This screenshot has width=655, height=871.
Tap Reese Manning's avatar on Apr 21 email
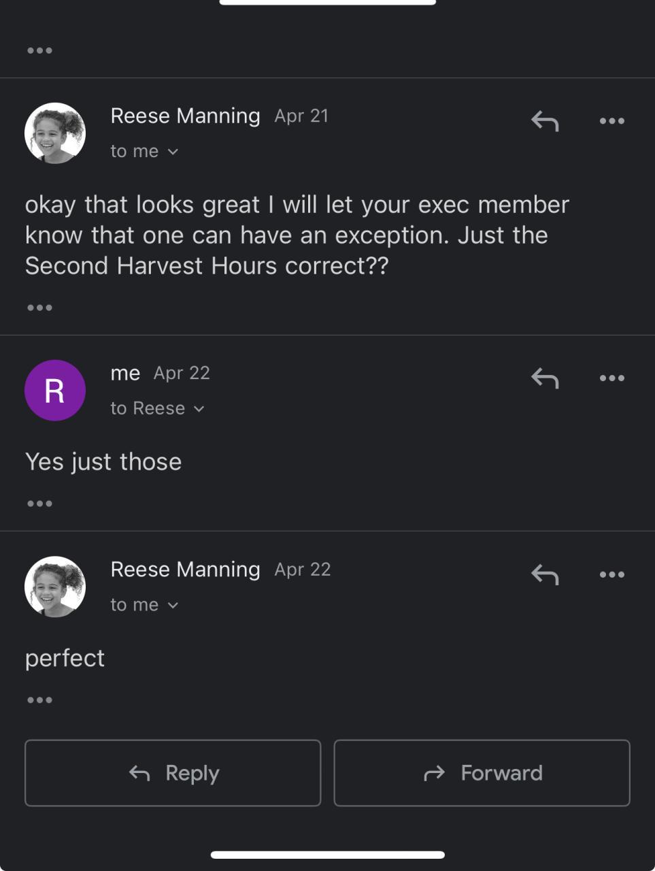pos(55,133)
